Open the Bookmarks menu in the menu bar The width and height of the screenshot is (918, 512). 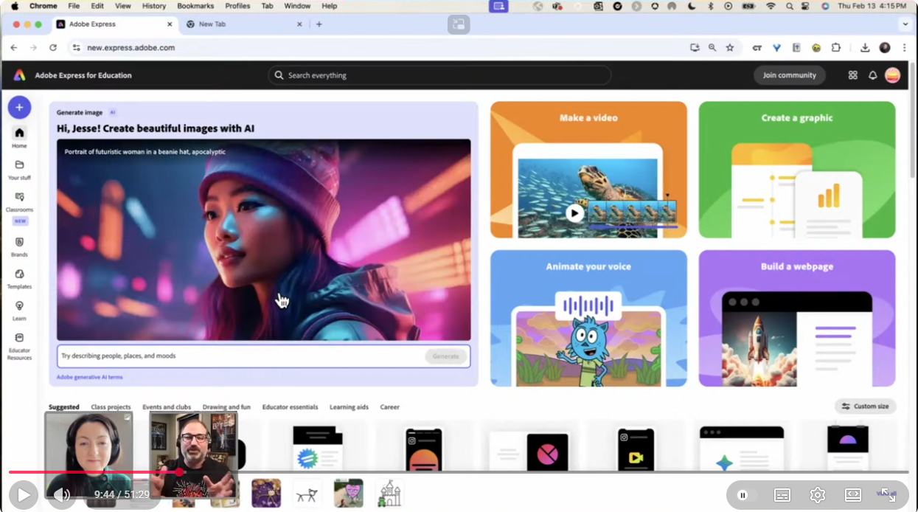click(x=195, y=6)
